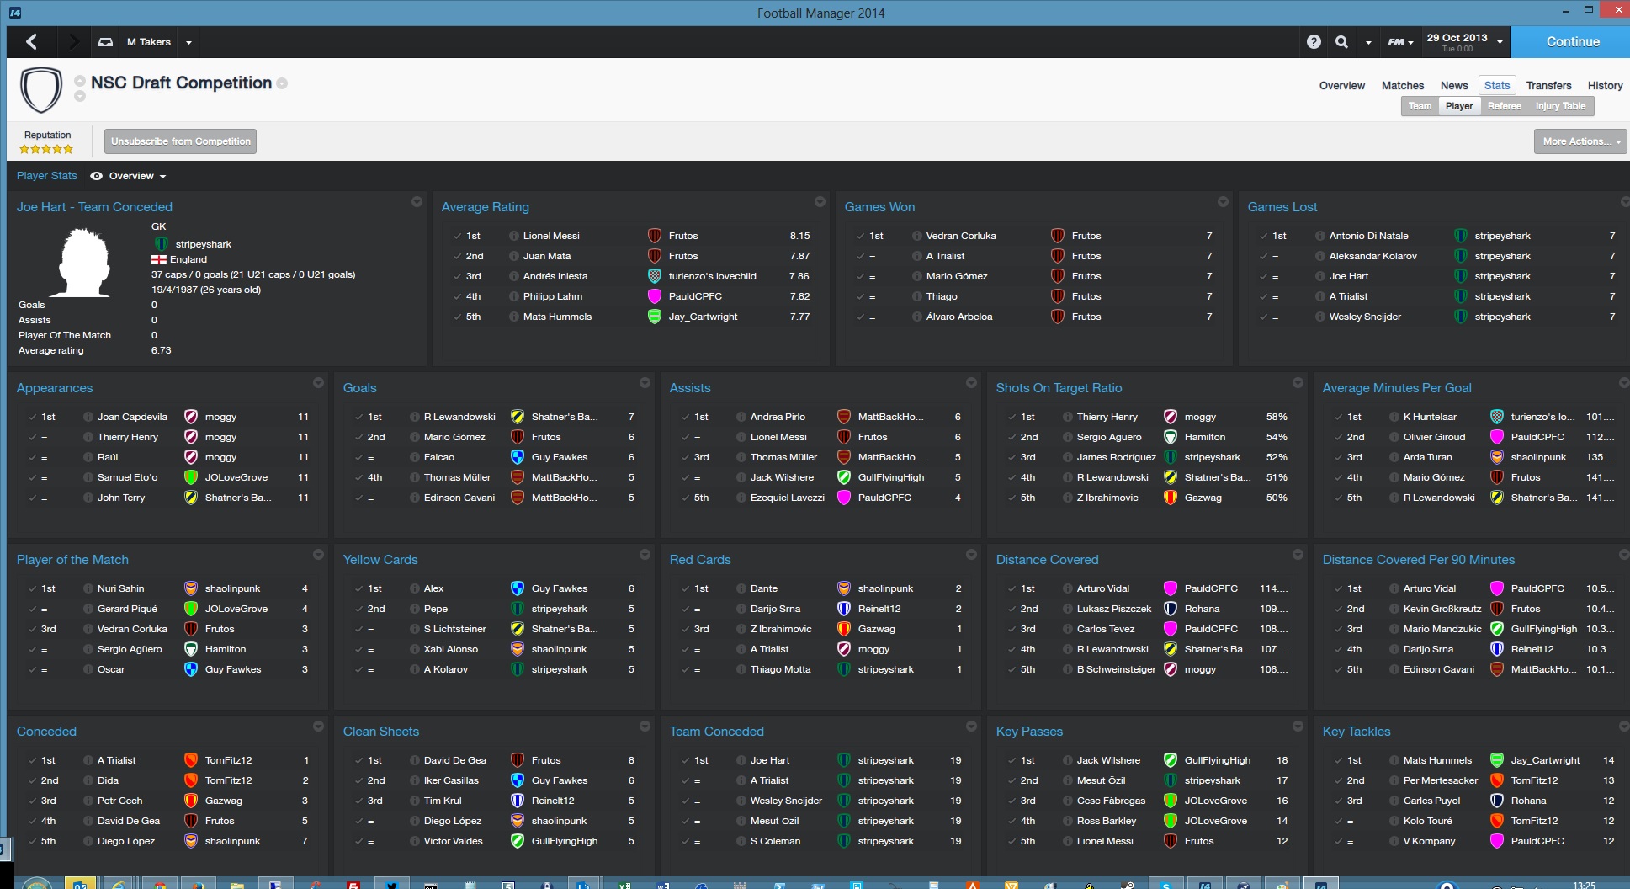
Task: Click shaolinpunk badge beside Nuri Sahin
Action: click(x=191, y=588)
